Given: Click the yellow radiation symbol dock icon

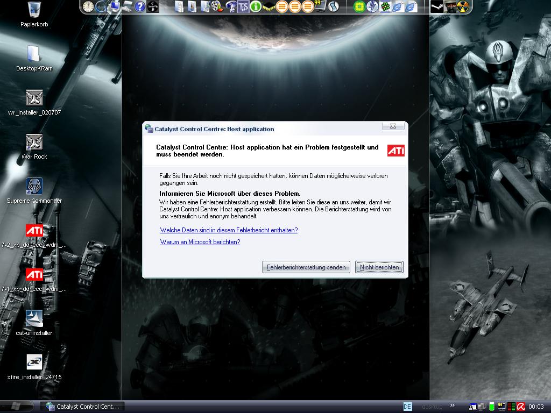Looking at the screenshot, I should (463, 6).
